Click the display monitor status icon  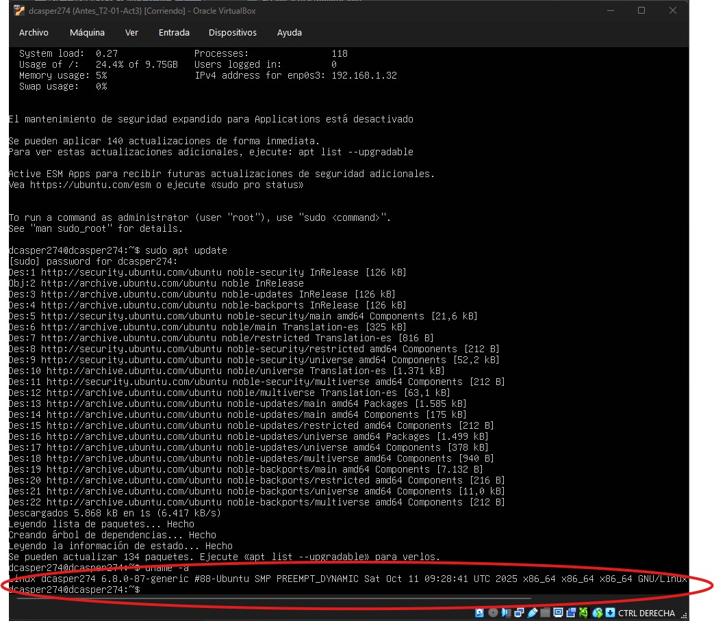tap(559, 613)
